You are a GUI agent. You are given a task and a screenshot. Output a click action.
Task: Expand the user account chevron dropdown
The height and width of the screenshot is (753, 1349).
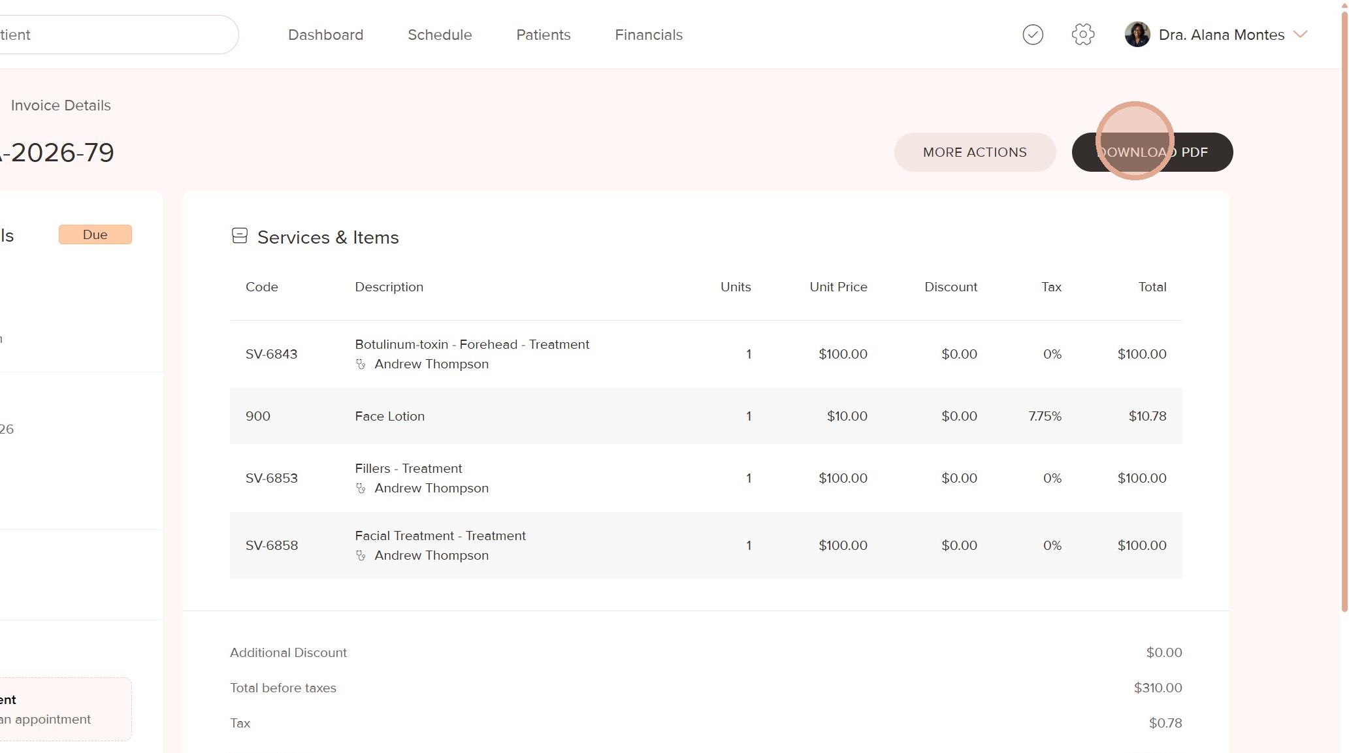point(1300,35)
